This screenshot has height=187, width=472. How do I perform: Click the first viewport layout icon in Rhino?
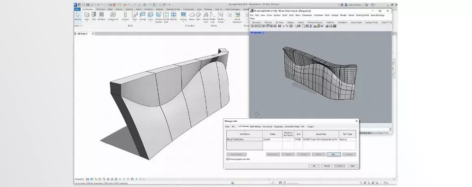[252, 26]
